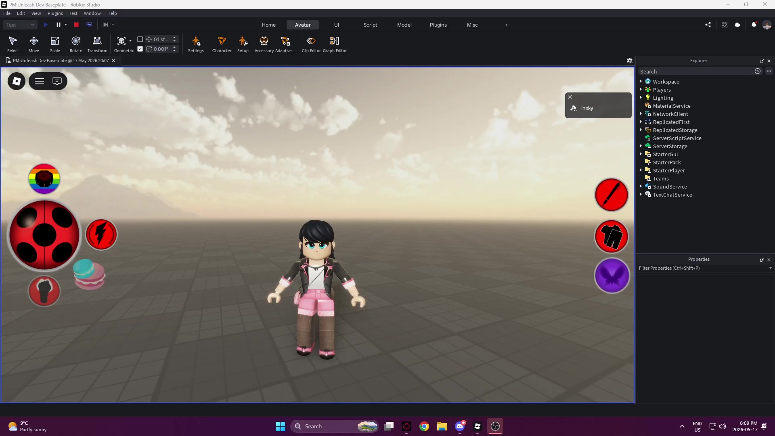This screenshot has width=775, height=436.
Task: Tap the purple butterfly button
Action: point(612,276)
